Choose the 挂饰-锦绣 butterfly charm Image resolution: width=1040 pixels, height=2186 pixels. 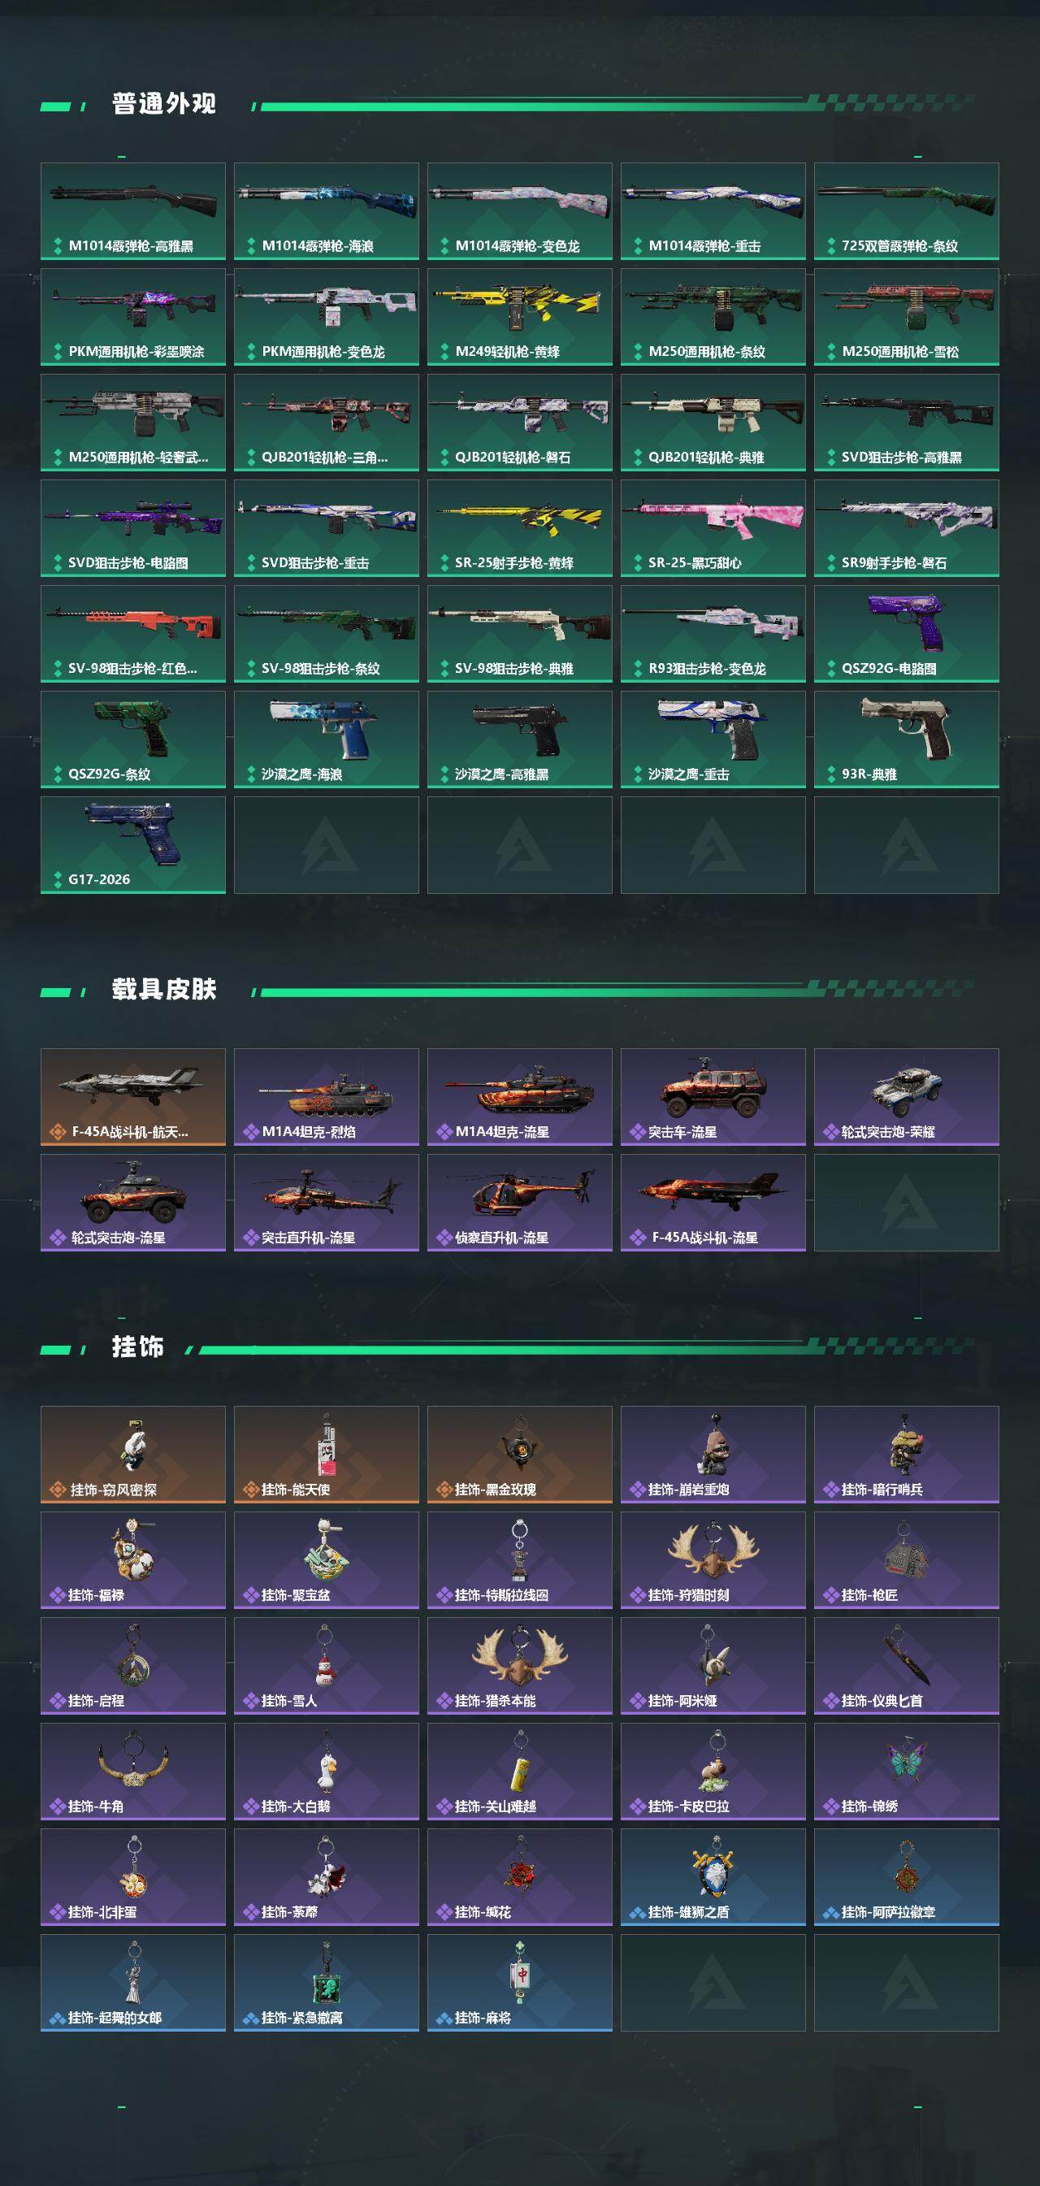(x=907, y=1771)
